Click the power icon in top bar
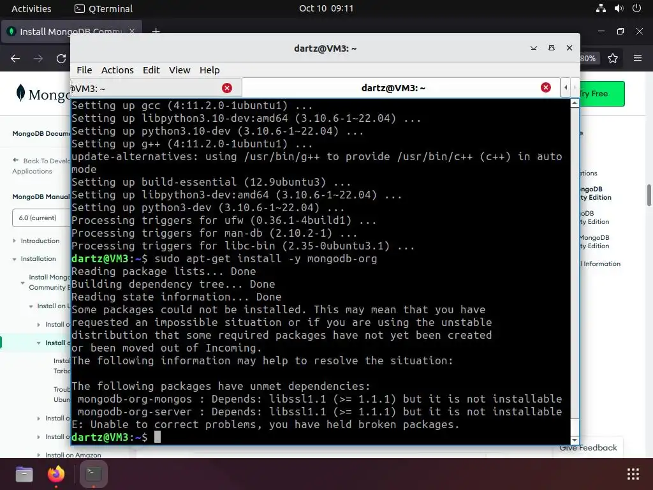Screen dimensions: 653x490 pyautogui.click(x=636, y=8)
